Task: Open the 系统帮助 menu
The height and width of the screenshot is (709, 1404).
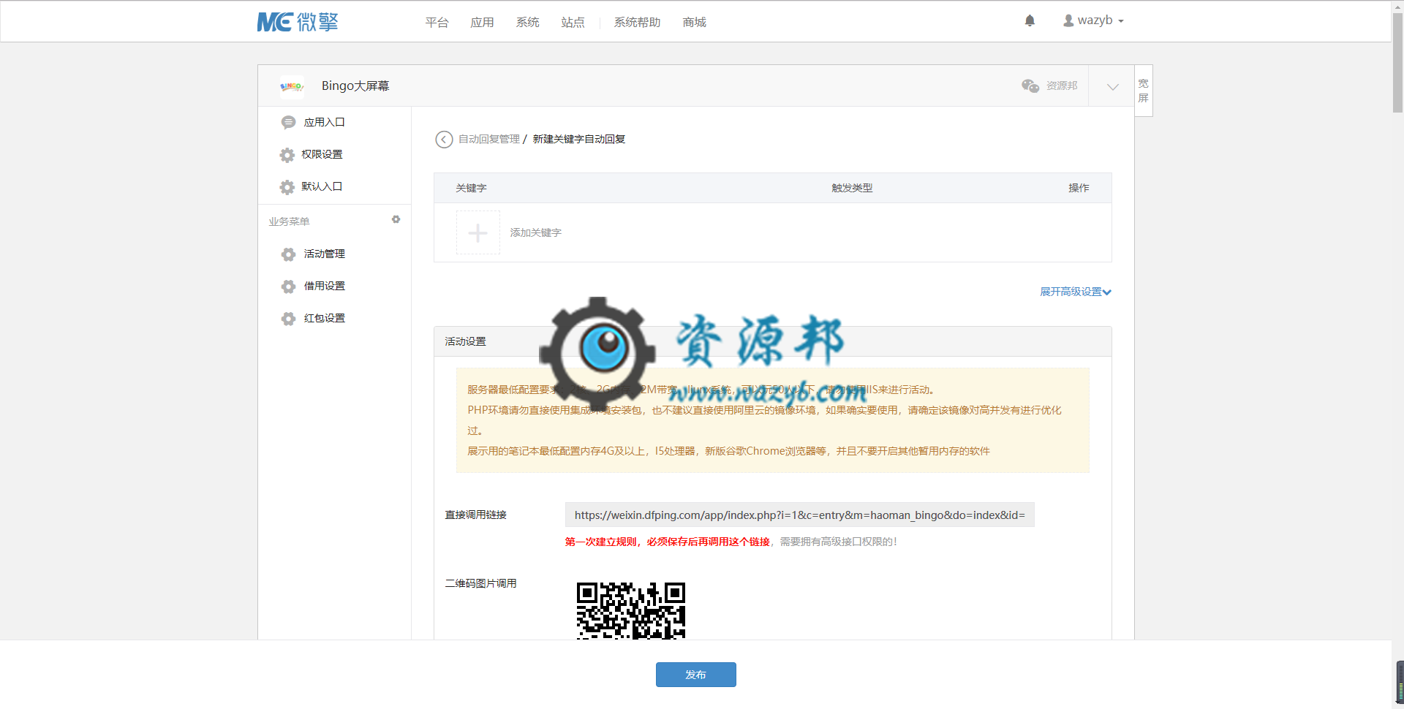Action: tap(637, 23)
